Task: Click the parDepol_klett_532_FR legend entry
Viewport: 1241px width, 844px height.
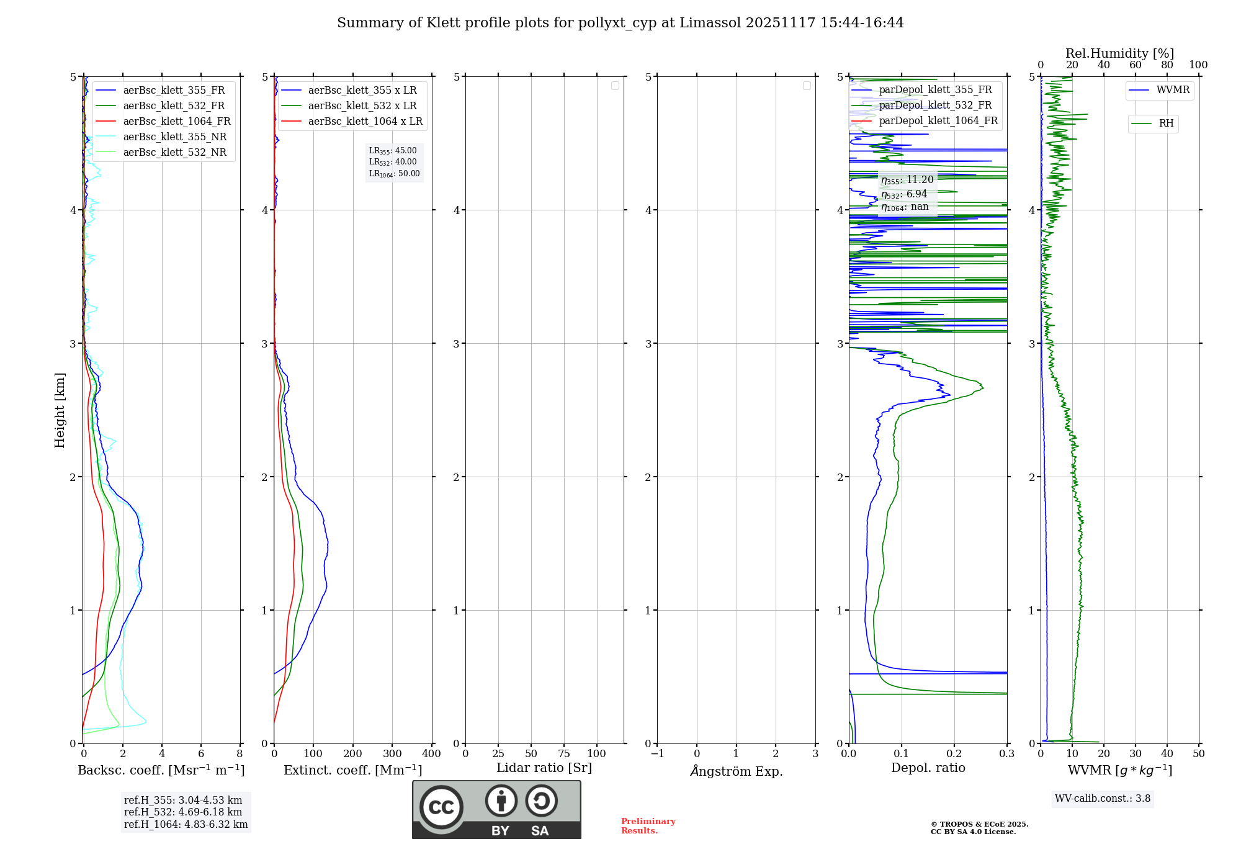Action: [x=935, y=105]
